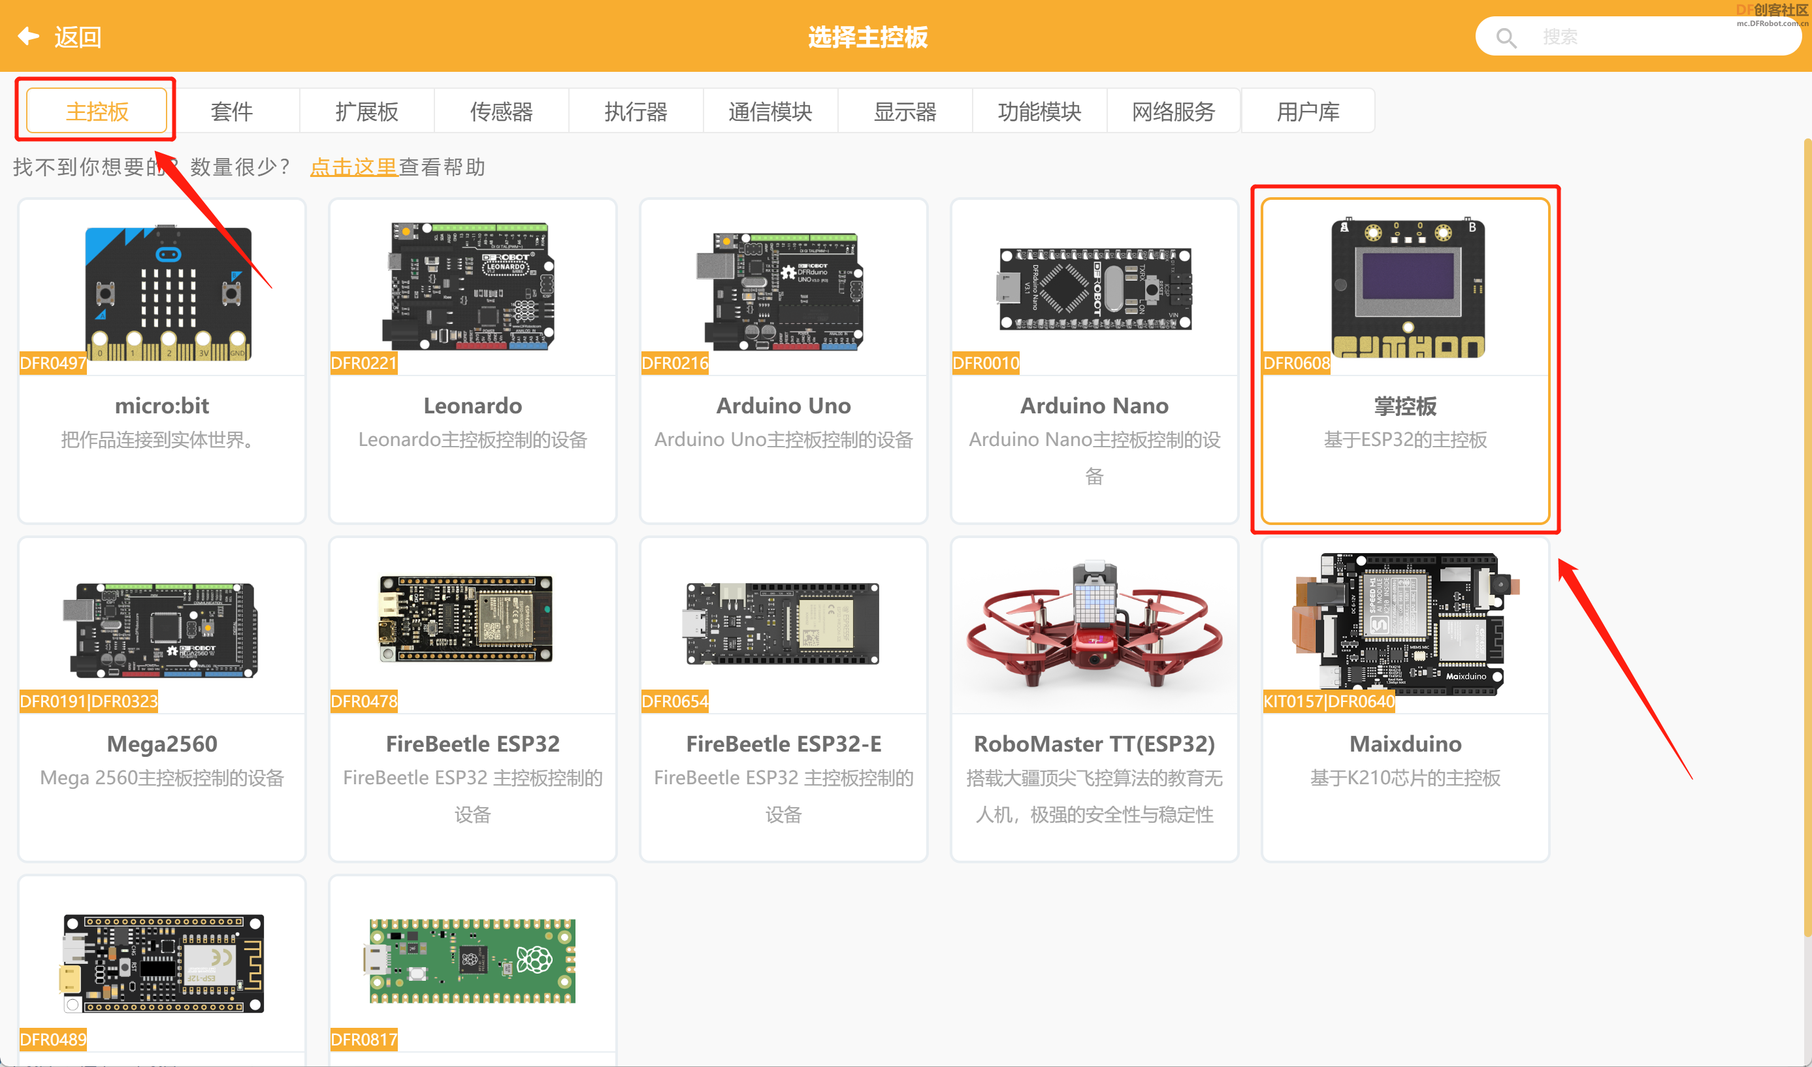Click the 掌控板 title text
Image resolution: width=1812 pixels, height=1067 pixels.
click(1405, 406)
